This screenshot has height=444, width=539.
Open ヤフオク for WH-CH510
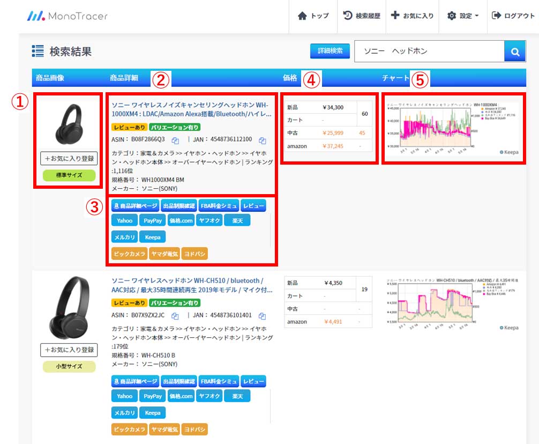pos(209,396)
